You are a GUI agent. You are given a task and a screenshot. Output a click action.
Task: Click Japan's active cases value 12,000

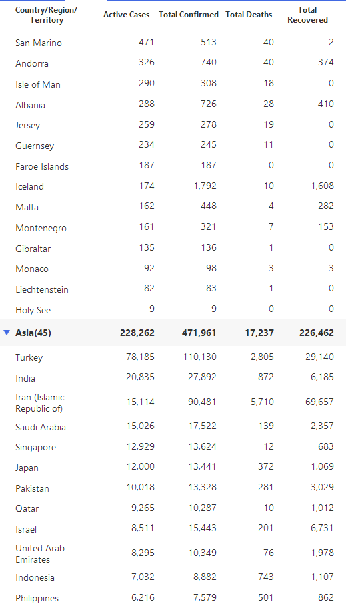141,467
